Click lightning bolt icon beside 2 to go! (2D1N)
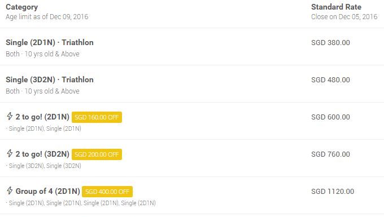The height and width of the screenshot is (217, 384). click(x=10, y=116)
